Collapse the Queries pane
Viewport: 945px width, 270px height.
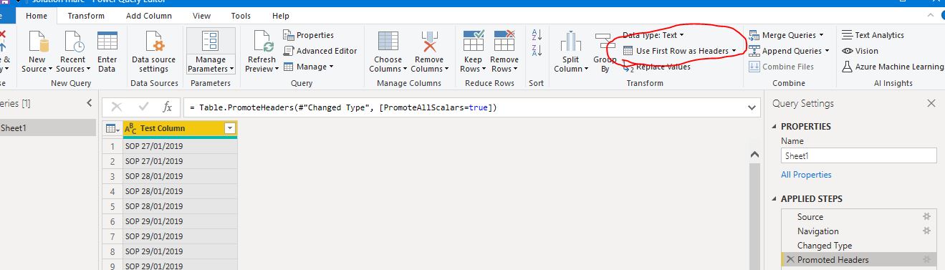[x=90, y=103]
